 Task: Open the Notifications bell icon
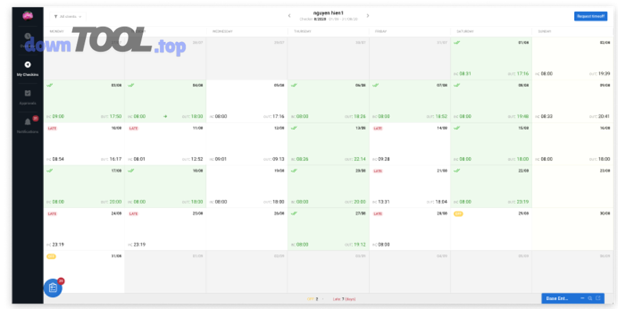click(x=27, y=122)
